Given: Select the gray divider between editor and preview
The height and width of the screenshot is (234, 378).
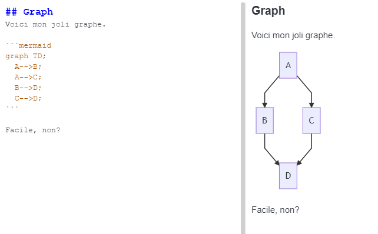Looking at the screenshot, I should 243,118.
